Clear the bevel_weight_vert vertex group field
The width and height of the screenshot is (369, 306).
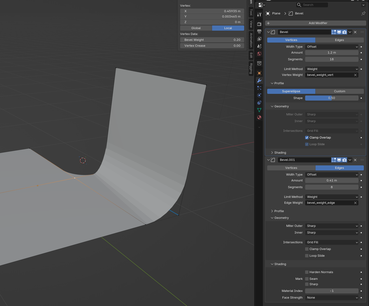pos(355,75)
